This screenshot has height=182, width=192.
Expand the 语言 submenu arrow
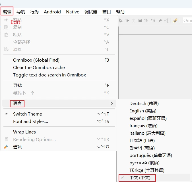point(112,103)
